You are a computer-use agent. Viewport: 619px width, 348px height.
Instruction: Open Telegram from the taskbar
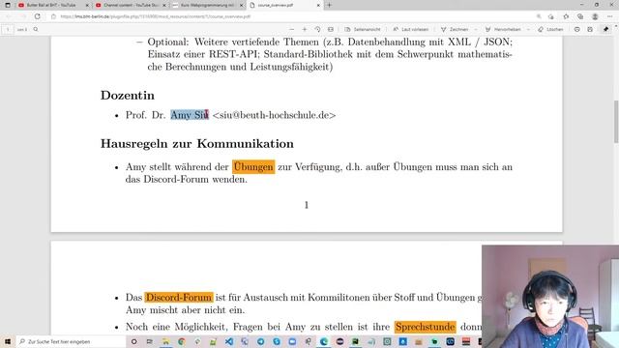coord(260,341)
